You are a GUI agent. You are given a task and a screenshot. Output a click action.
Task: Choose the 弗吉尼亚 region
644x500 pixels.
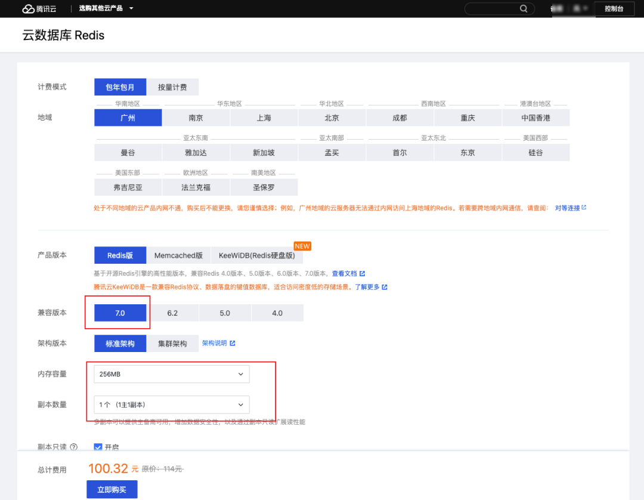click(128, 187)
